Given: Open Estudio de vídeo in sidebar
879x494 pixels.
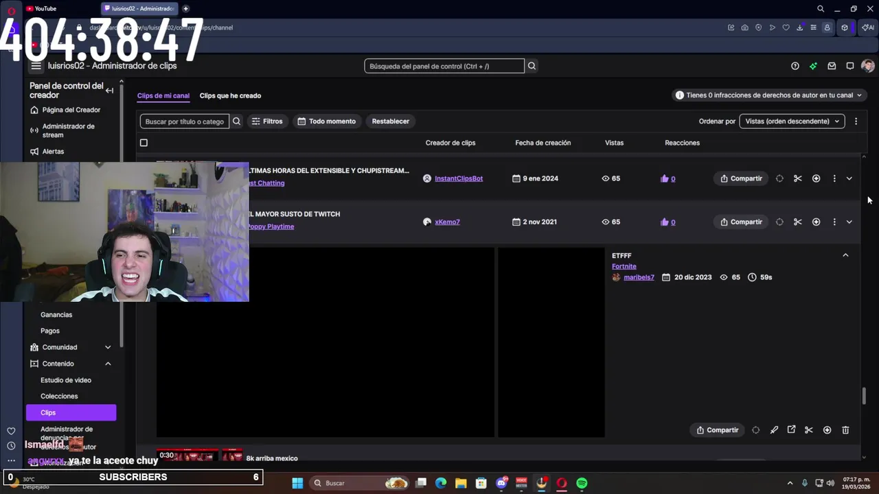Looking at the screenshot, I should (66, 380).
